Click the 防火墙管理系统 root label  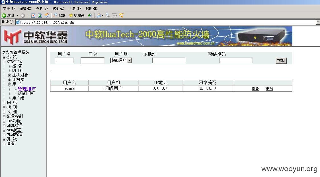pyautogui.click(x=15, y=52)
